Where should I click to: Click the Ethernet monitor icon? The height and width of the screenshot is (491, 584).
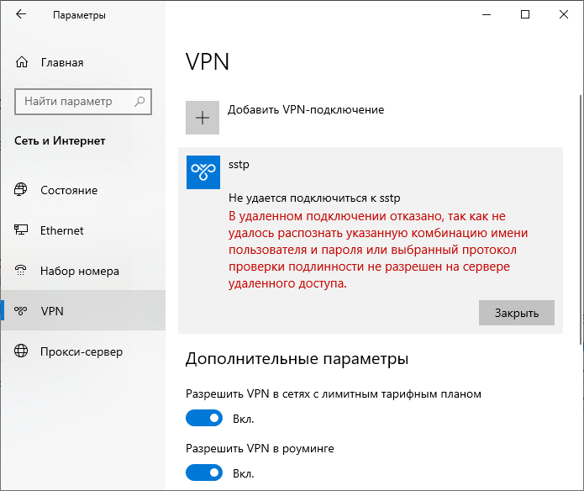(x=22, y=230)
